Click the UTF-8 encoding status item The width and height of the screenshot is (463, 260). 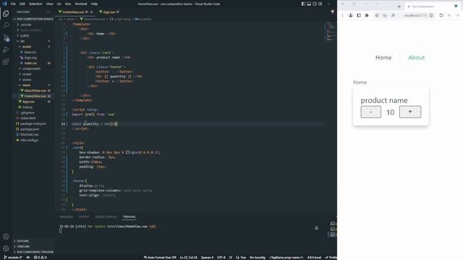pos(221,257)
